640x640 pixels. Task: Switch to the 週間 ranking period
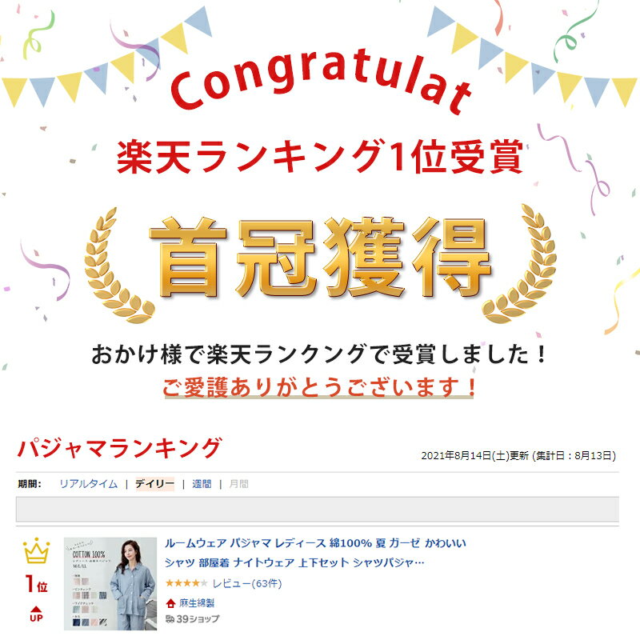(202, 484)
